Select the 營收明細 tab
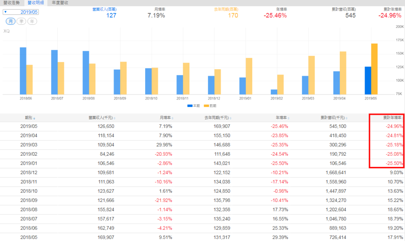This screenshot has width=405, height=241. [36, 3]
